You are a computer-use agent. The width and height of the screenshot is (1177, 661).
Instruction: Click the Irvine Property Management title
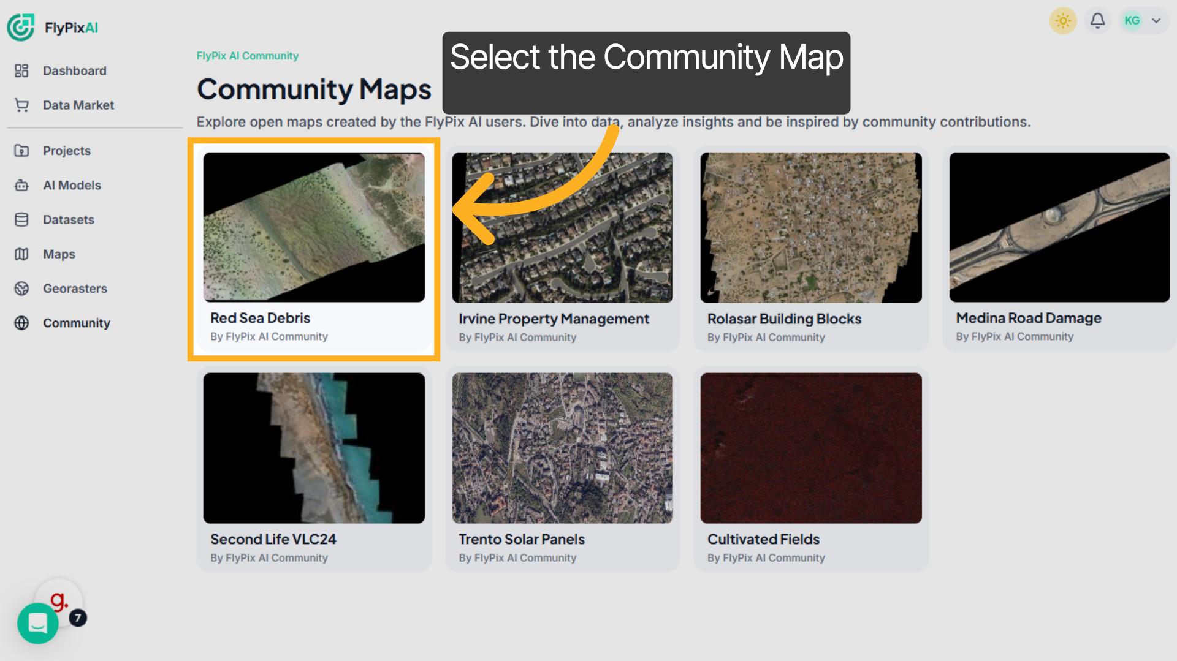pos(554,319)
